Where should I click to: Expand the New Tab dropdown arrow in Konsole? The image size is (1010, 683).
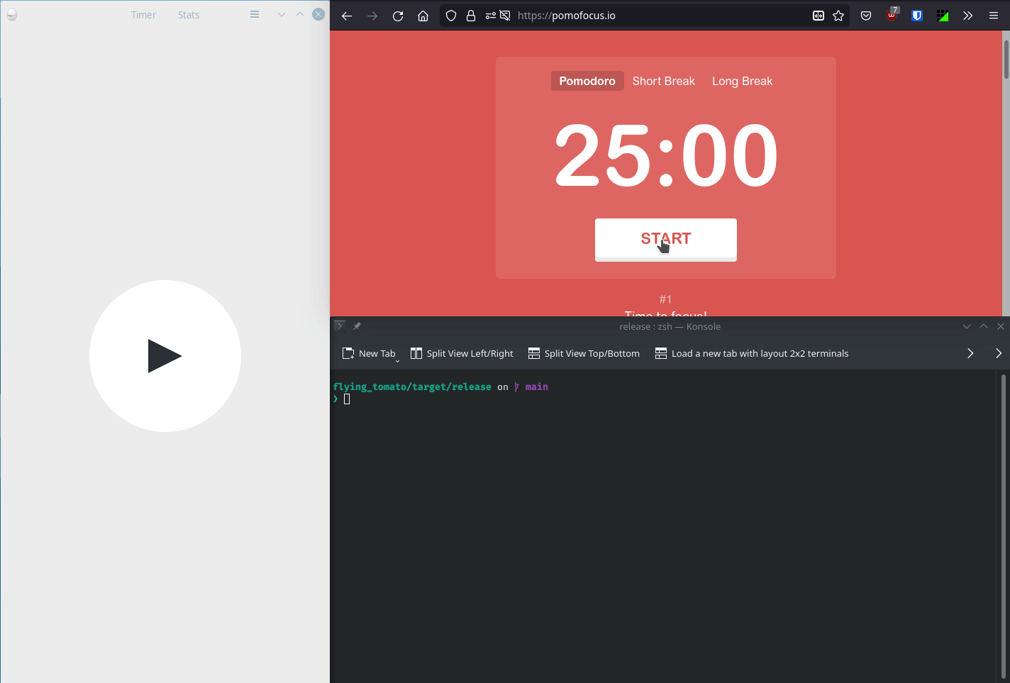tap(397, 360)
